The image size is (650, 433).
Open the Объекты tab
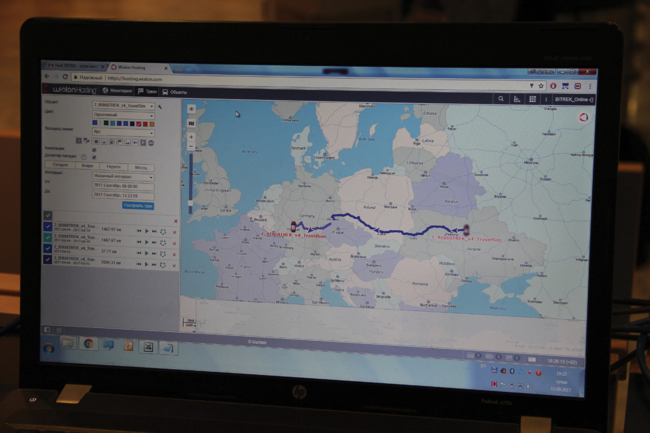pos(174,92)
